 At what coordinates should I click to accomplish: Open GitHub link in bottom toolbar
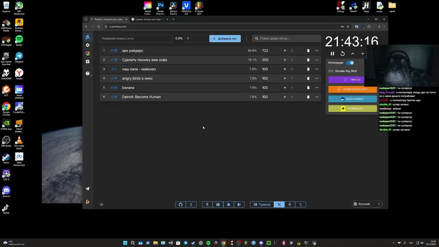tap(181, 204)
